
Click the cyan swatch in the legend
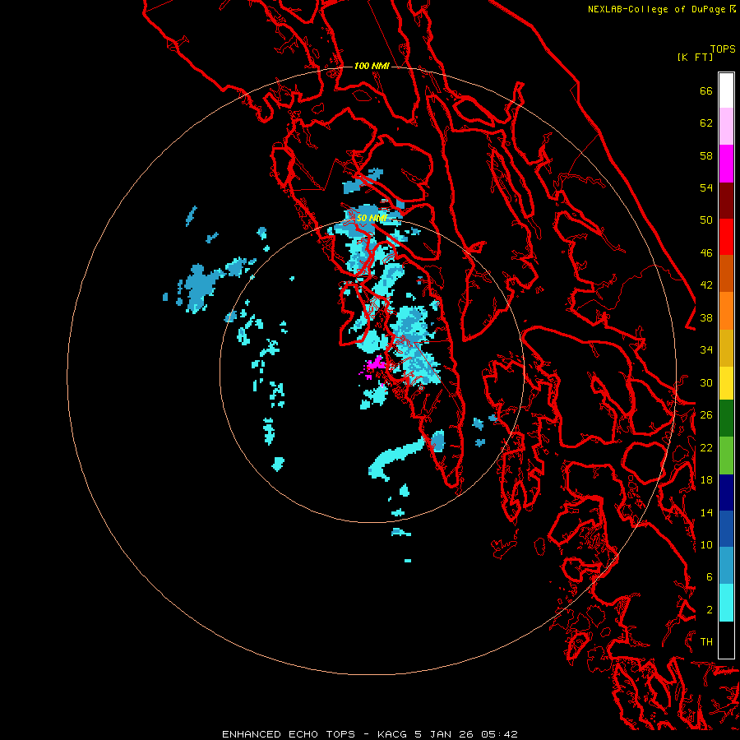click(726, 603)
